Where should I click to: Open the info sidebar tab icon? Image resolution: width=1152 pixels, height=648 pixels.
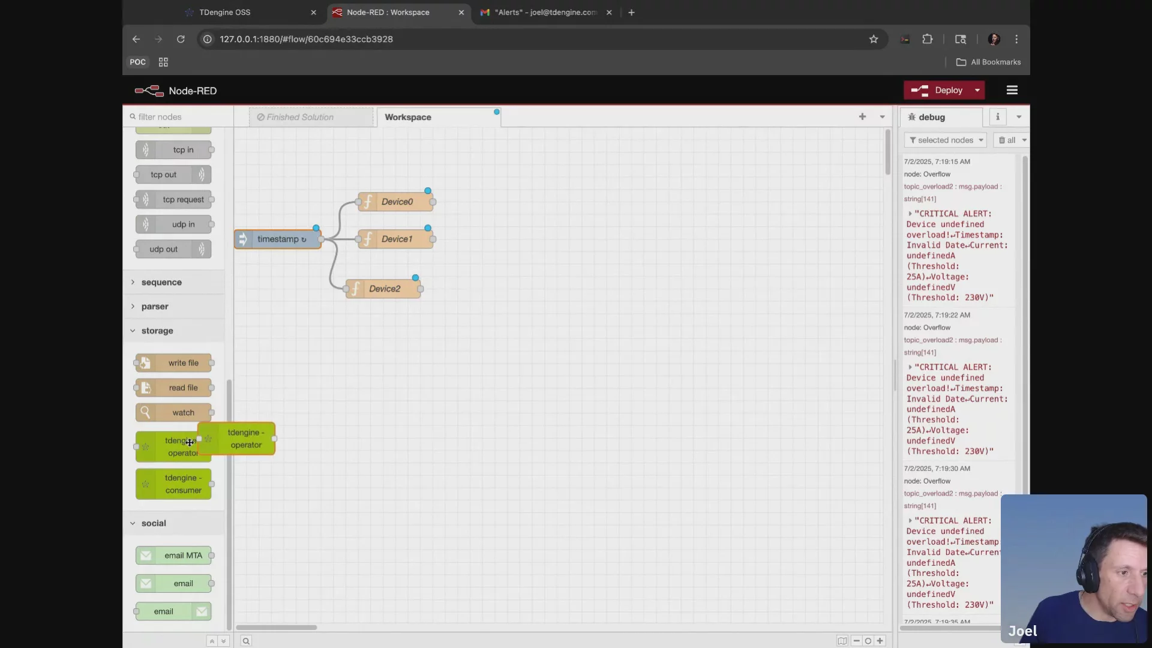(998, 117)
